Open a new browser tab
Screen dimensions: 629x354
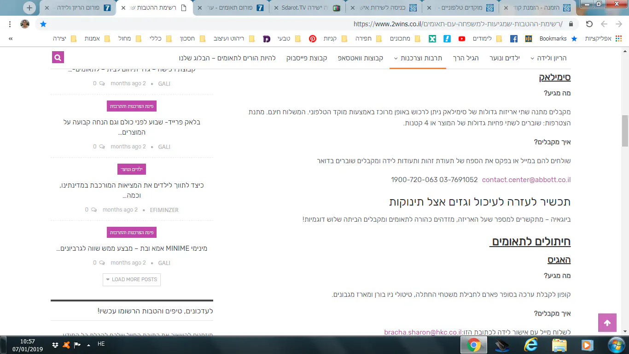(x=29, y=8)
